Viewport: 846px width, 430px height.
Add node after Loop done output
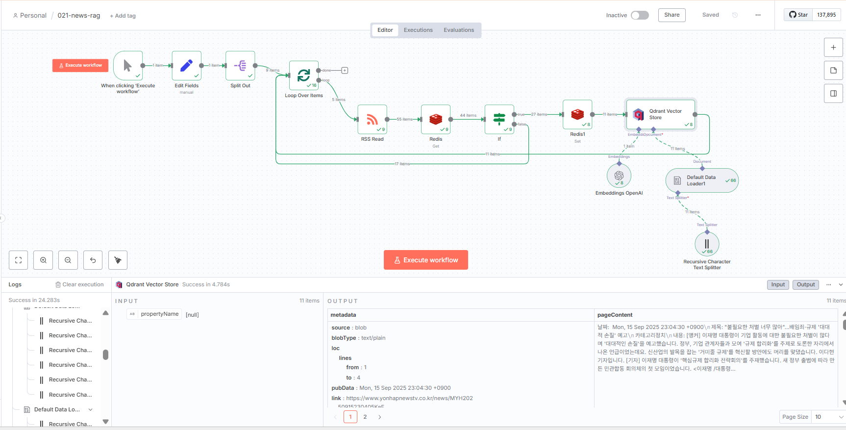tap(345, 70)
